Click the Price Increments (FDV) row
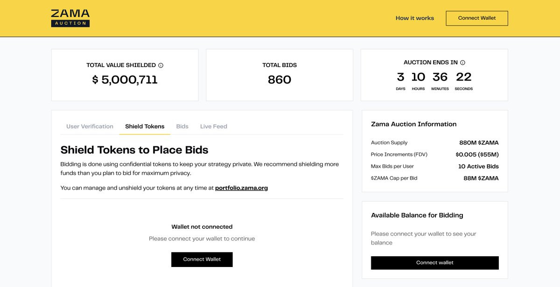The height and width of the screenshot is (287, 560). (x=435, y=155)
